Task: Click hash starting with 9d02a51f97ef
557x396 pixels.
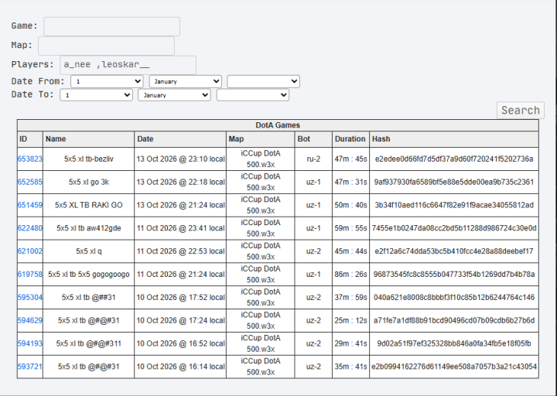Action: click(x=454, y=343)
